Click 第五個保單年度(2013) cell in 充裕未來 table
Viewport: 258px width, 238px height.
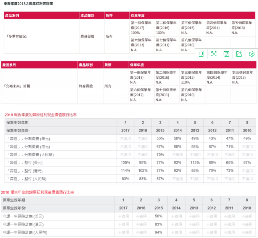coord(243,77)
